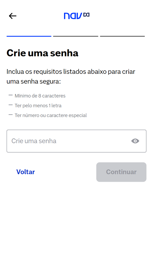Click the 'Crie uma senha' input field

click(63, 141)
